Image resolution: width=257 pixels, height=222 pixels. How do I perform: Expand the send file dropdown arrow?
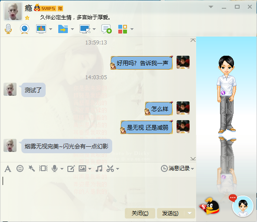[x=72, y=29]
